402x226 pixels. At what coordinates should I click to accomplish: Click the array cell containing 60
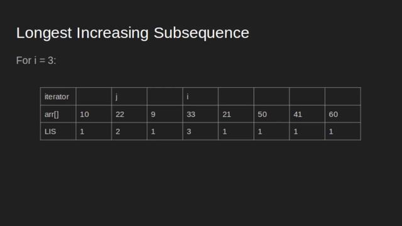[343, 114]
